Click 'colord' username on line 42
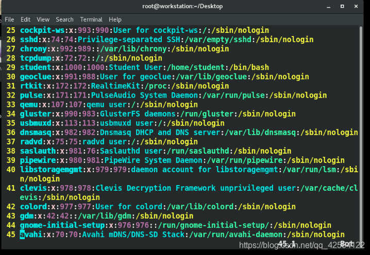The width and height of the screenshot is (370, 255). pyautogui.click(x=33, y=207)
